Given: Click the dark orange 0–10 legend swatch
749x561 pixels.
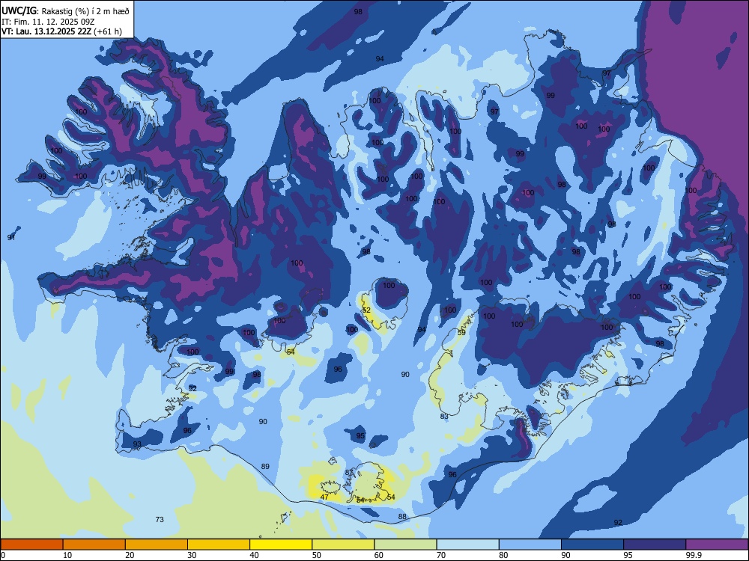Looking at the screenshot, I should [32, 545].
